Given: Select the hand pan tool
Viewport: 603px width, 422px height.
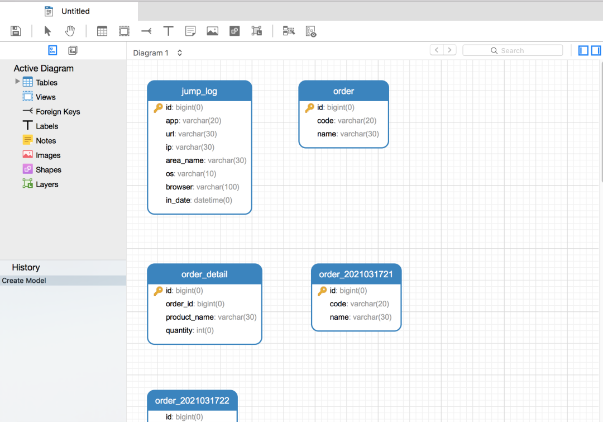Looking at the screenshot, I should [70, 31].
